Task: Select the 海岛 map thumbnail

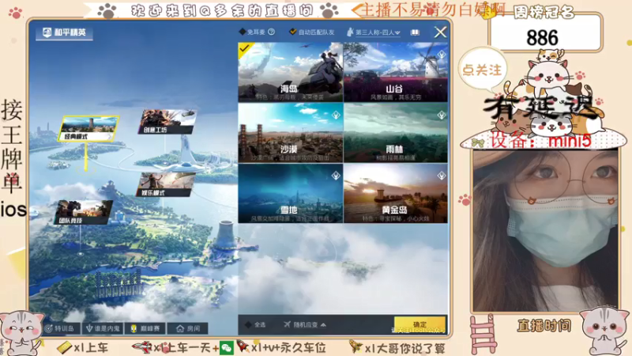Action: 290,72
